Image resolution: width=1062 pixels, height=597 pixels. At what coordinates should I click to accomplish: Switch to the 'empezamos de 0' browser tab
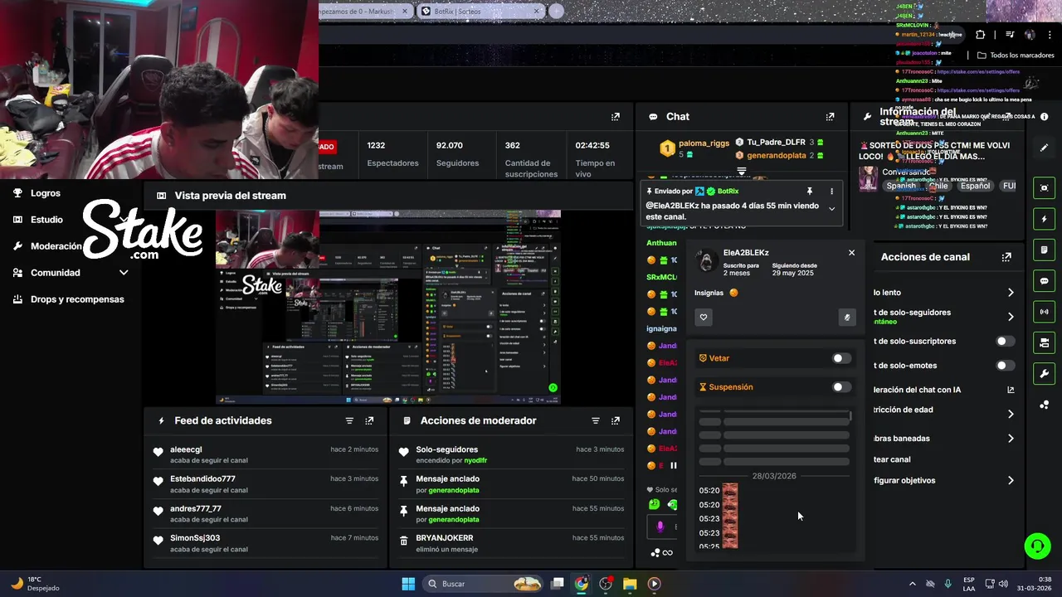tap(365, 12)
